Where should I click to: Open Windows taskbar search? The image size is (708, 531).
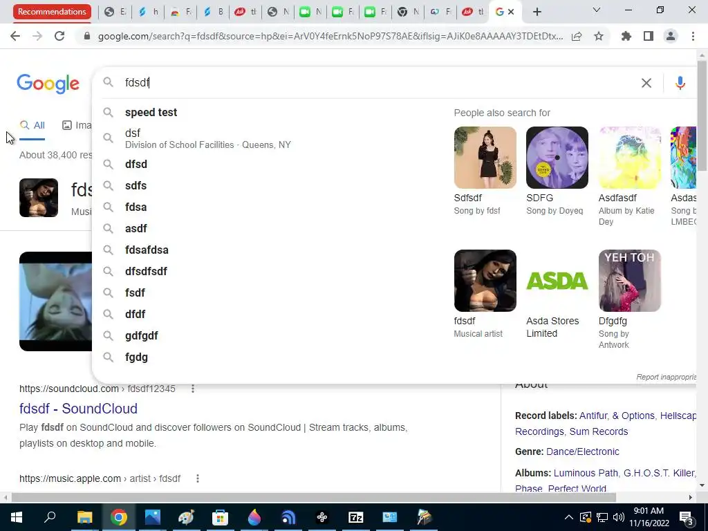pyautogui.click(x=50, y=516)
